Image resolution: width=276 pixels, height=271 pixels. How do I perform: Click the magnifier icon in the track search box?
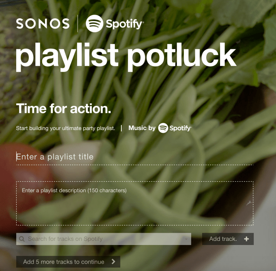(x=22, y=239)
